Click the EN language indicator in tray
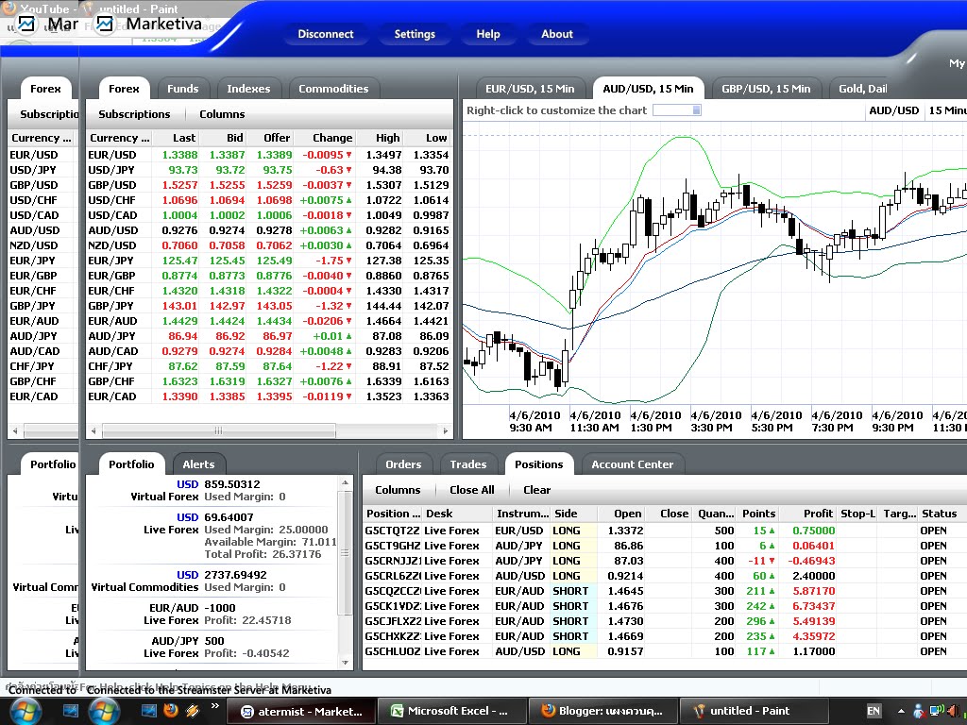967x725 pixels. click(874, 711)
